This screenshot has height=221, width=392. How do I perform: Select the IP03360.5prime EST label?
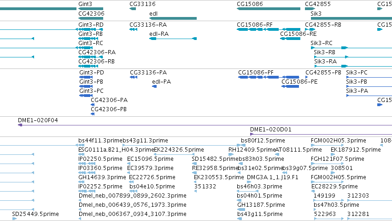[100, 168]
